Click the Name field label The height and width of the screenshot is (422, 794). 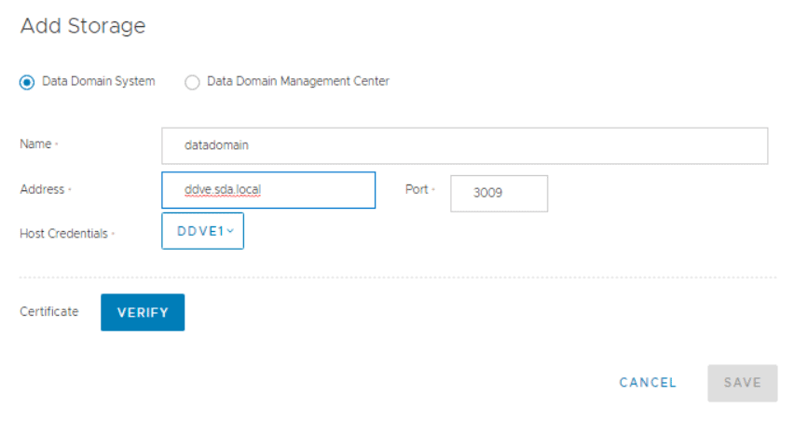[37, 144]
